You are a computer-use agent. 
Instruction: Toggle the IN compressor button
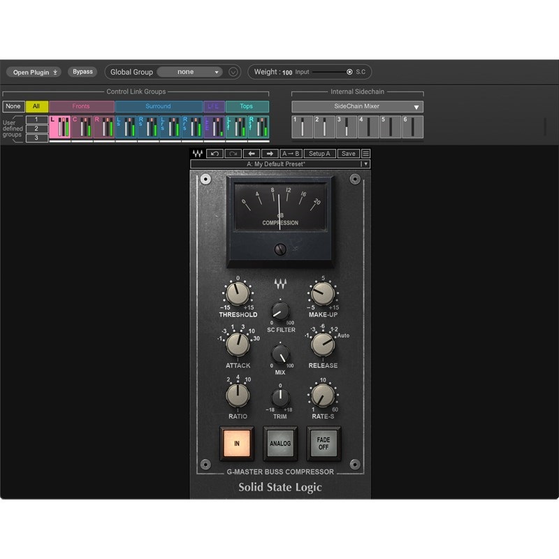[x=237, y=444]
